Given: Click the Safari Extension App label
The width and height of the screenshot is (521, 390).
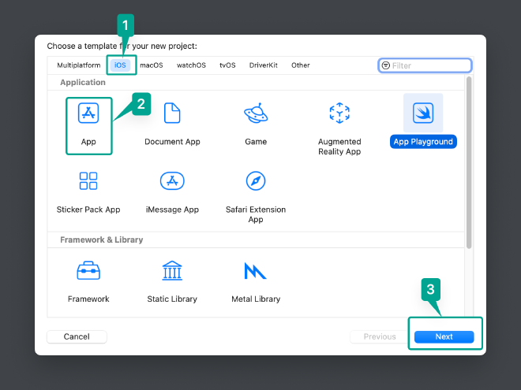Looking at the screenshot, I should point(256,214).
